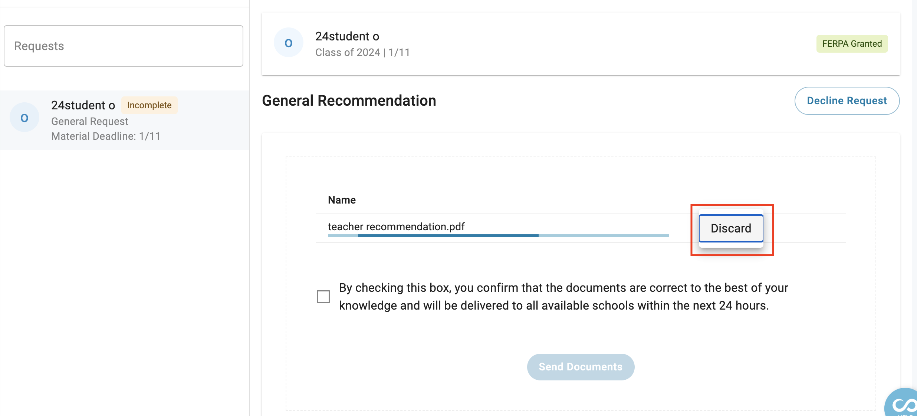Image resolution: width=917 pixels, height=416 pixels.
Task: Click the upload progress bar
Action: 498,236
